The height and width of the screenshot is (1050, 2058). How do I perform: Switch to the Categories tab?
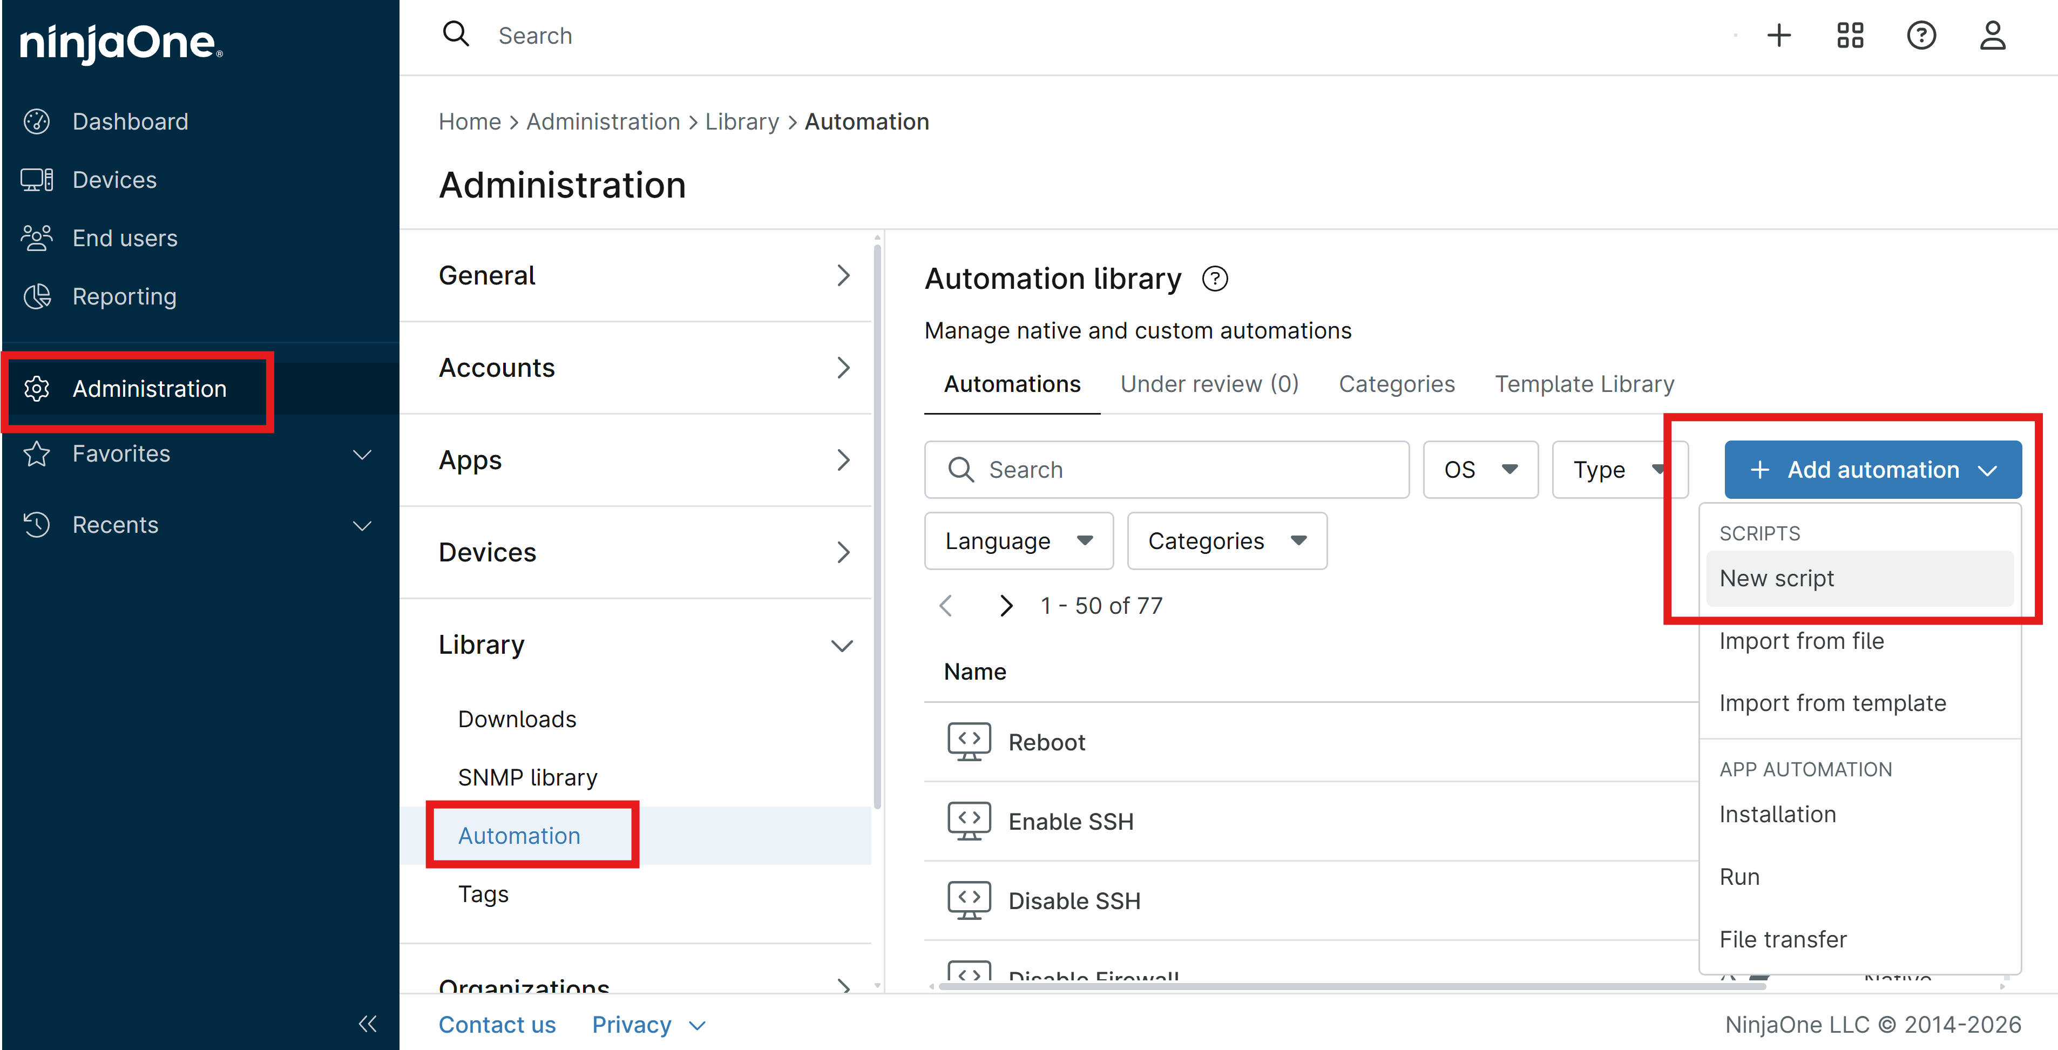(x=1397, y=384)
